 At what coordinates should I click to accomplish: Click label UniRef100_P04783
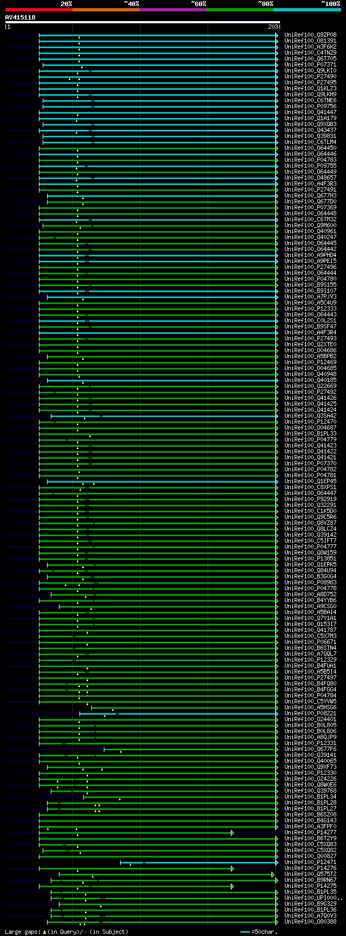coord(310,160)
